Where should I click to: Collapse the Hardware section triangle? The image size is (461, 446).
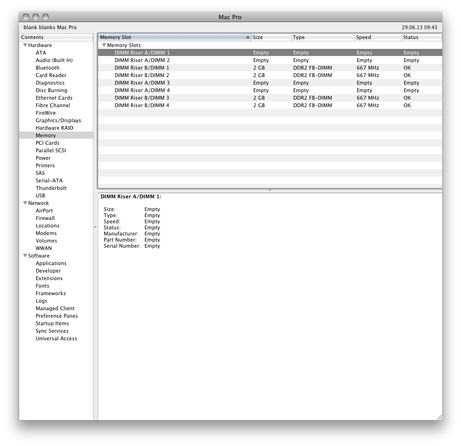pyautogui.click(x=25, y=45)
